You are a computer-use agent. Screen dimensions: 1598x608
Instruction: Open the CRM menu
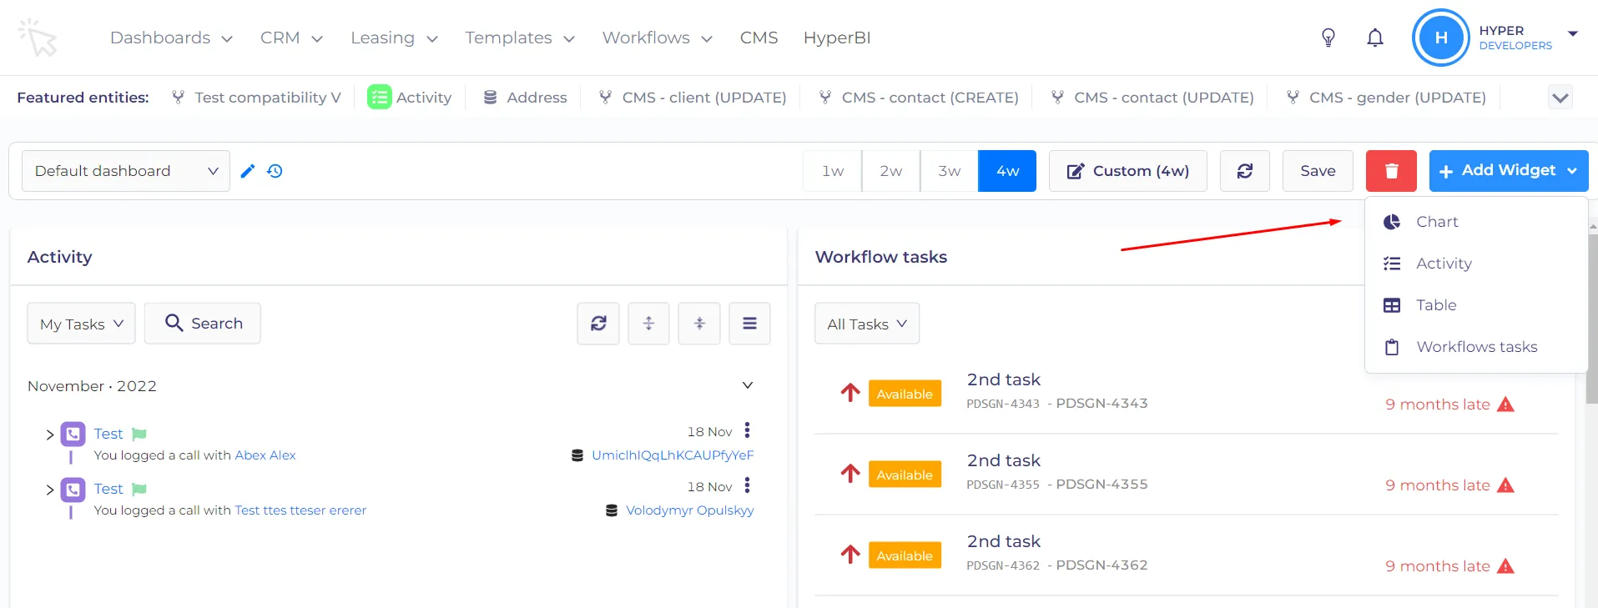(x=291, y=38)
